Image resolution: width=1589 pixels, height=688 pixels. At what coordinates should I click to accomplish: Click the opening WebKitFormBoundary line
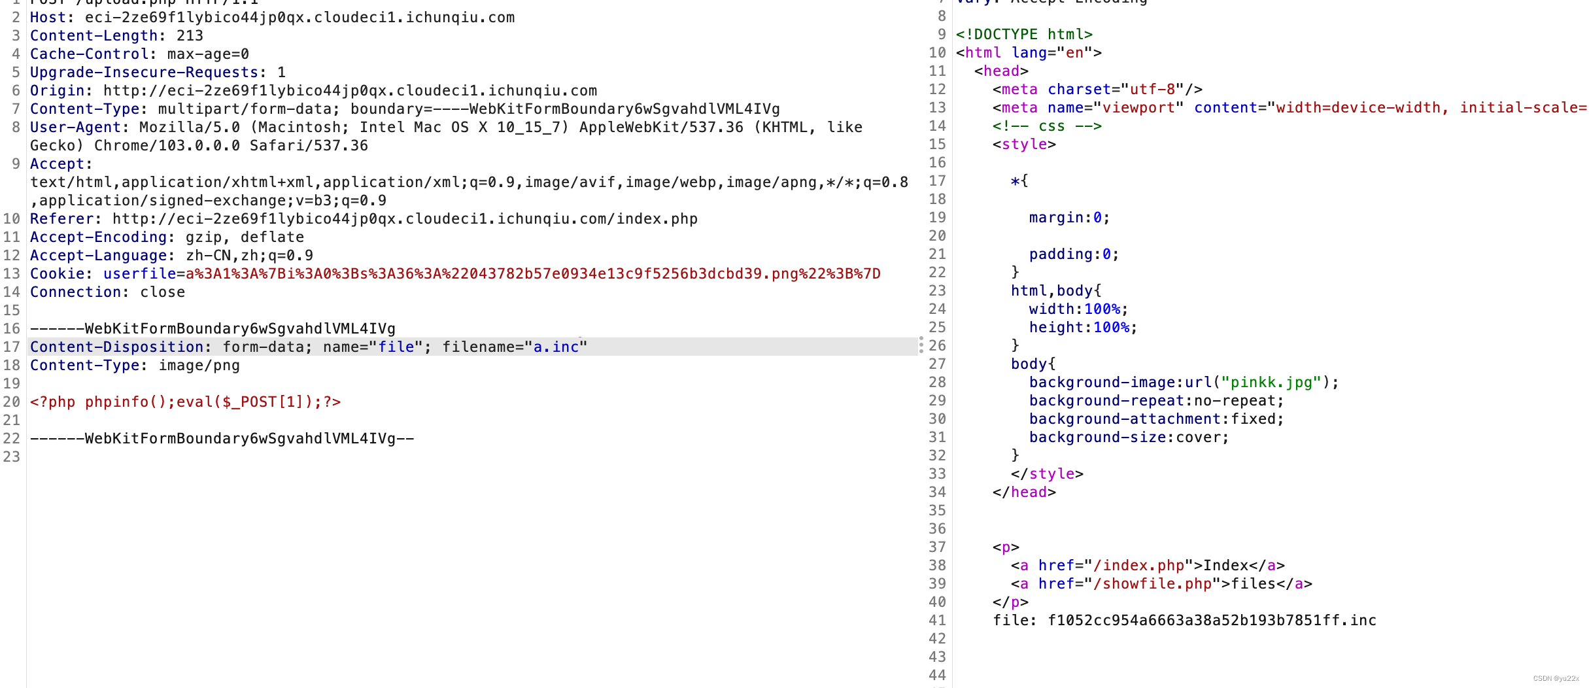coord(213,329)
